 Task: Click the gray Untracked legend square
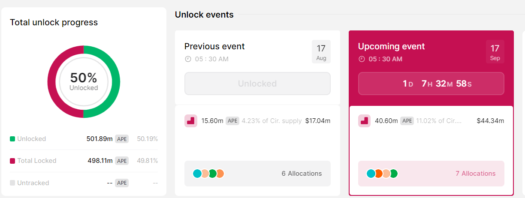[12, 183]
